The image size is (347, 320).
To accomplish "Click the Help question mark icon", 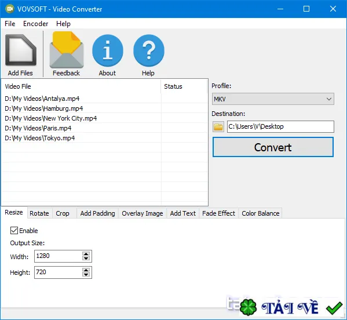I will [x=149, y=50].
